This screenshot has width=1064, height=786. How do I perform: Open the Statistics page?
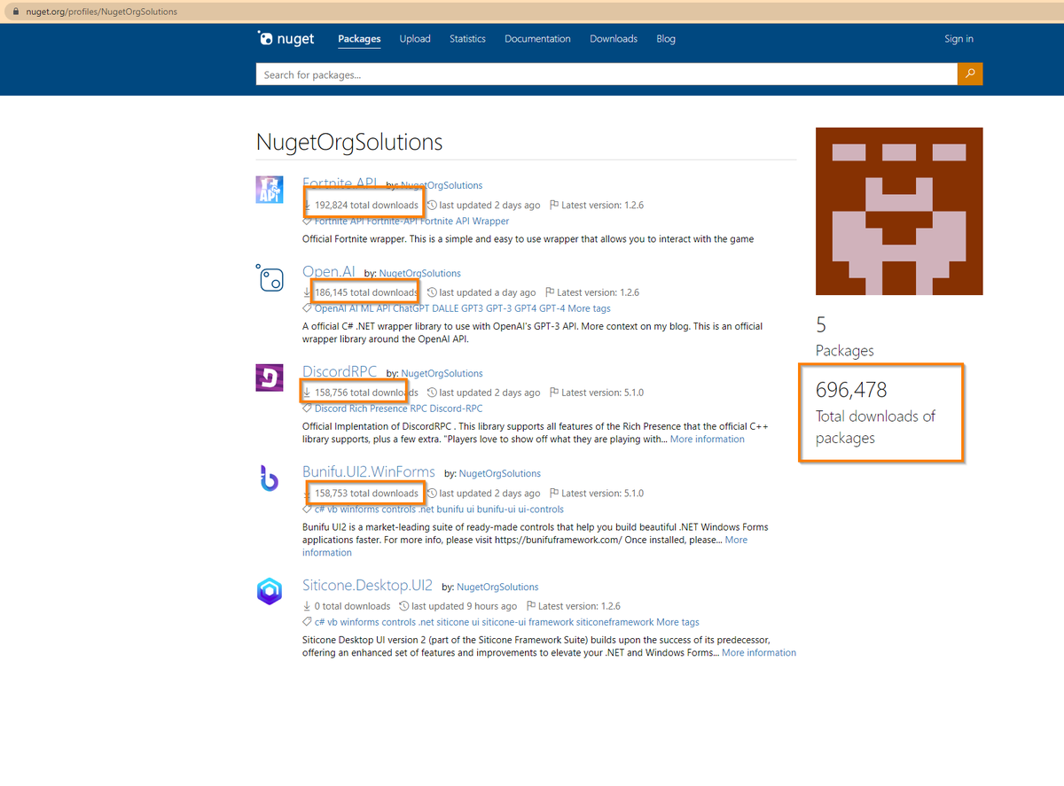click(467, 39)
